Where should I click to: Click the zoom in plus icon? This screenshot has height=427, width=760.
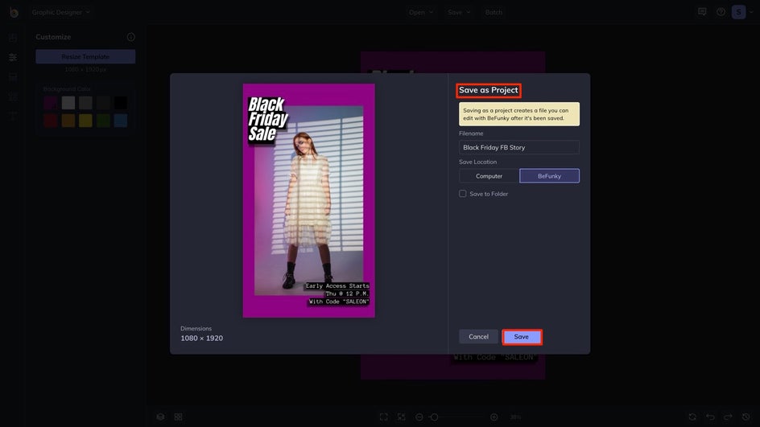[494, 417]
